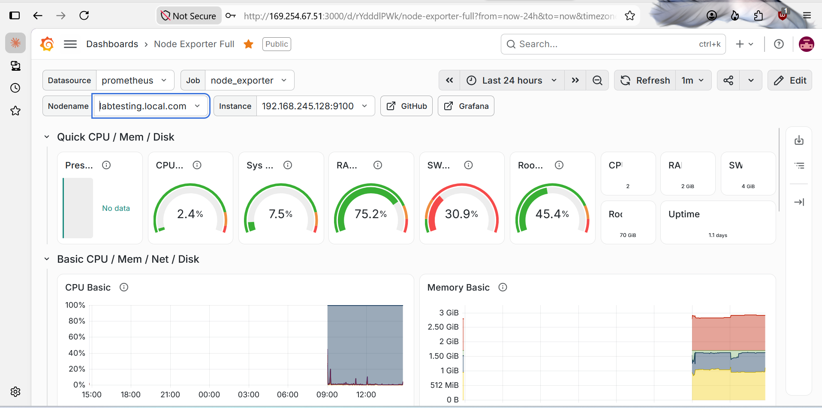Open the settings gear in browser sidebar
The image size is (822, 408).
point(15,392)
